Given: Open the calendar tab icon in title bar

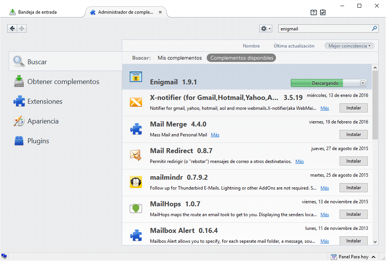Looking at the screenshot, I should tap(313, 12).
